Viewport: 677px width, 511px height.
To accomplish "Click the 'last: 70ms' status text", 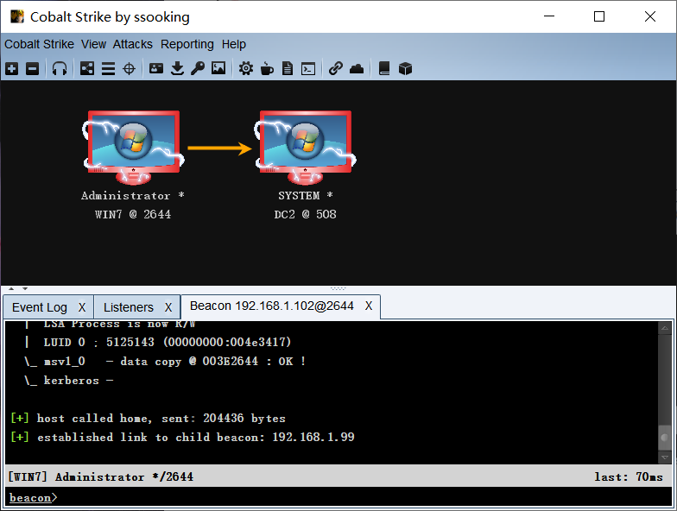I will pos(629,476).
